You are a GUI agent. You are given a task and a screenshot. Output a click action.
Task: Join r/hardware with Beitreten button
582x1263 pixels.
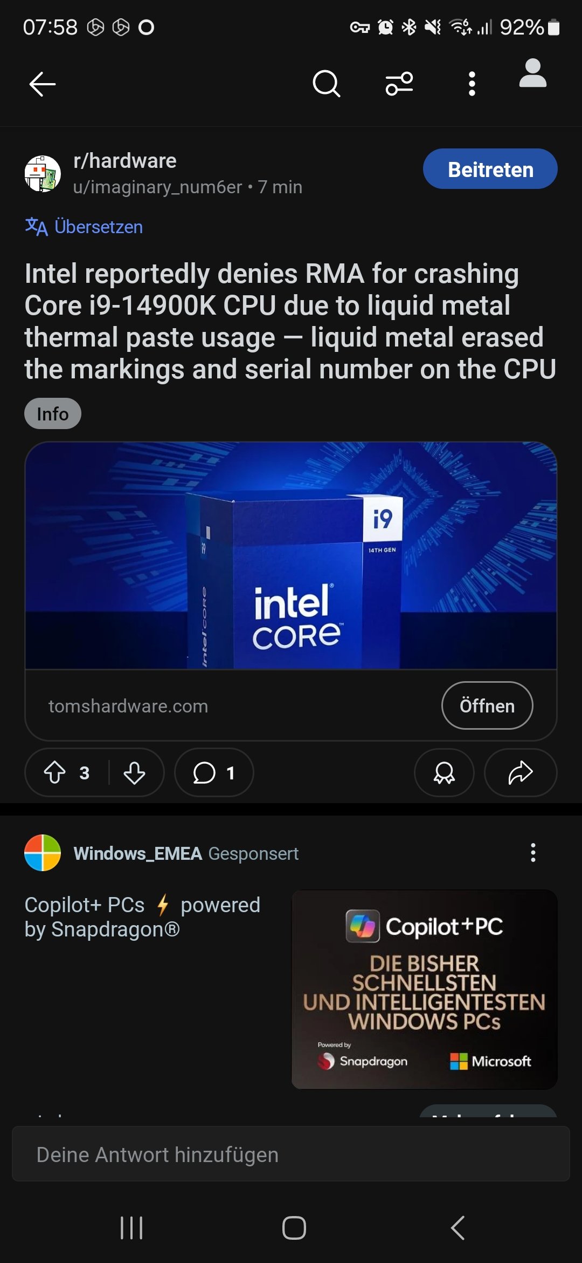(490, 169)
